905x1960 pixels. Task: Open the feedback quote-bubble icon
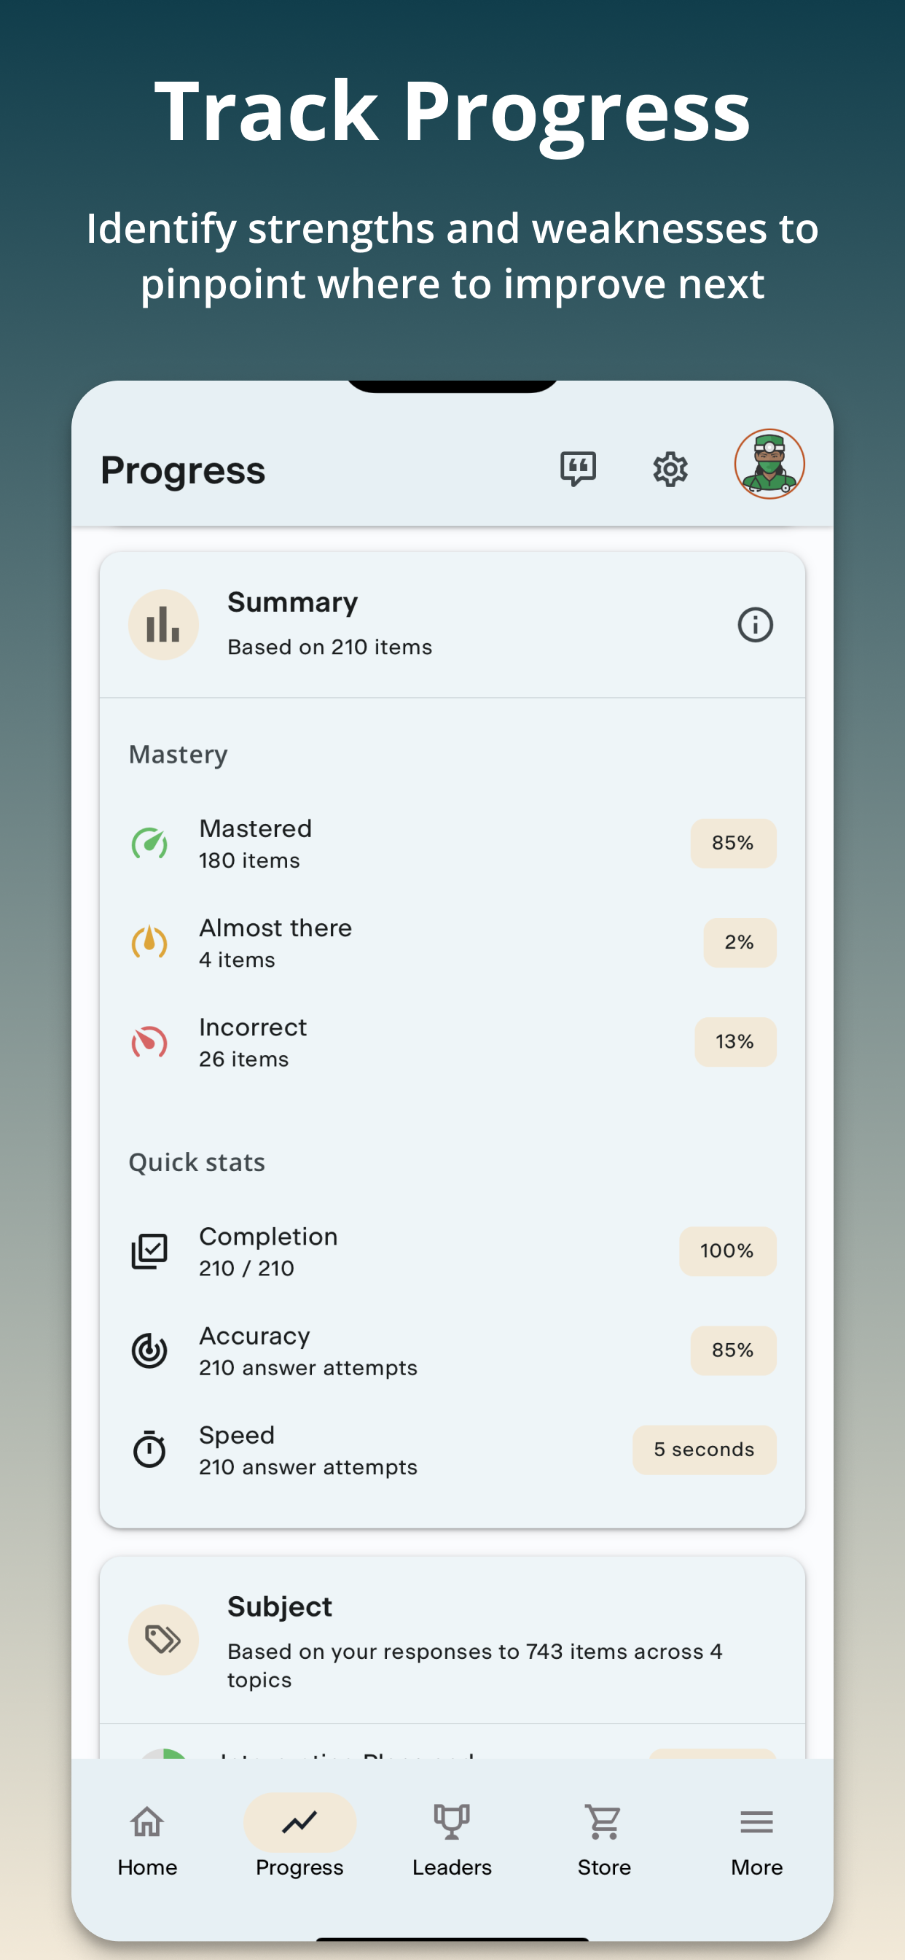point(578,469)
